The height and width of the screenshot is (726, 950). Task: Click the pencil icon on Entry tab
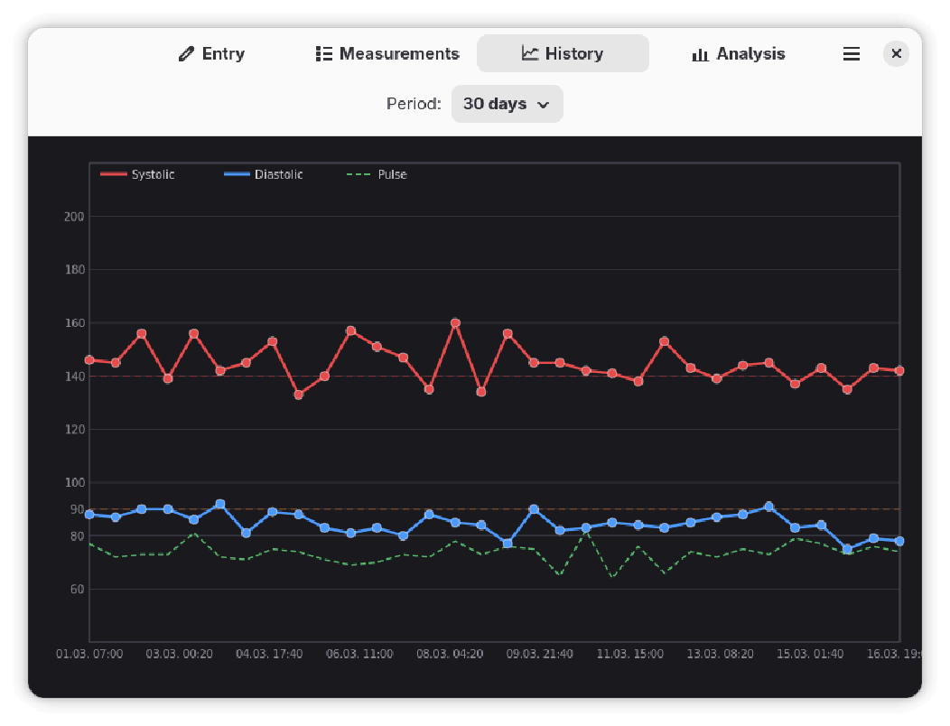(187, 54)
